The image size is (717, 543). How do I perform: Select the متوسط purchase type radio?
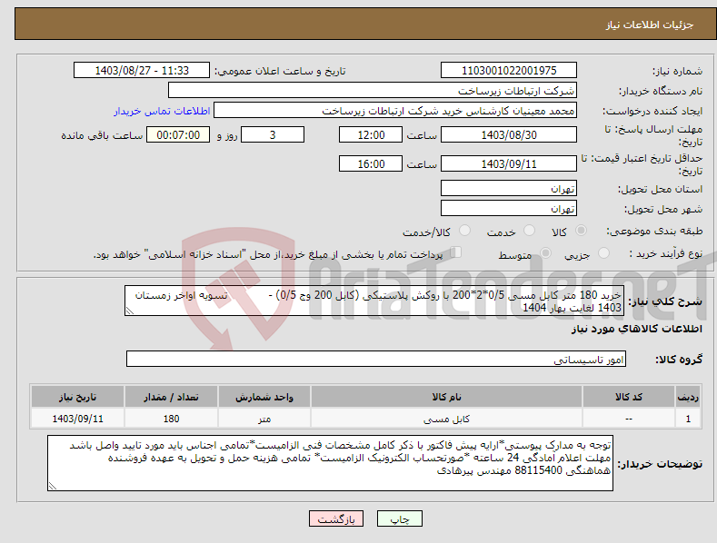[x=545, y=252]
